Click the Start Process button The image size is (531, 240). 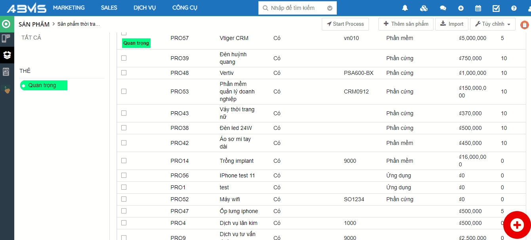[x=345, y=24]
